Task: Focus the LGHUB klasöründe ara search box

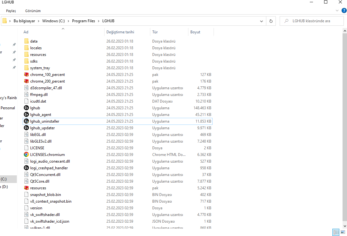Action: (312, 21)
